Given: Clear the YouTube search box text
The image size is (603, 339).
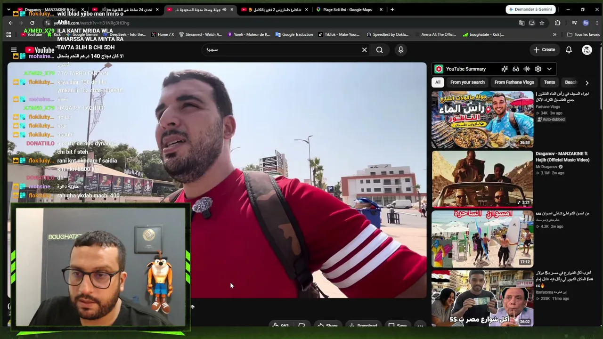Looking at the screenshot, I should pyautogui.click(x=364, y=50).
